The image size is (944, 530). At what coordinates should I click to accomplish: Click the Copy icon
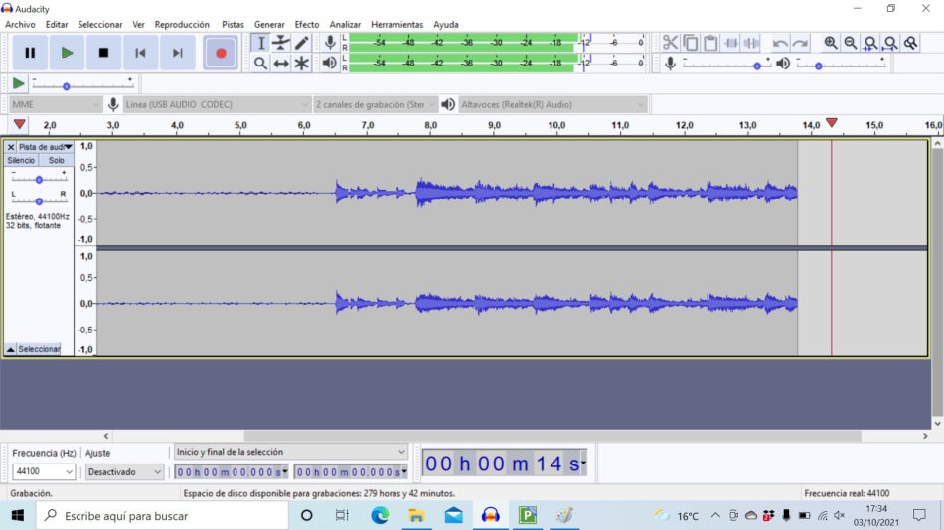point(691,43)
